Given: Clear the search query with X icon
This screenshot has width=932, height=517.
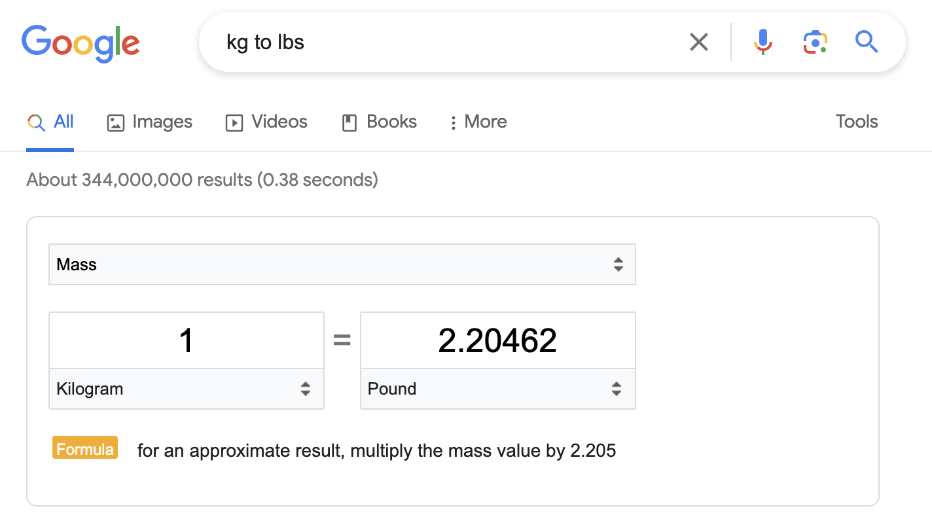Looking at the screenshot, I should pyautogui.click(x=699, y=43).
